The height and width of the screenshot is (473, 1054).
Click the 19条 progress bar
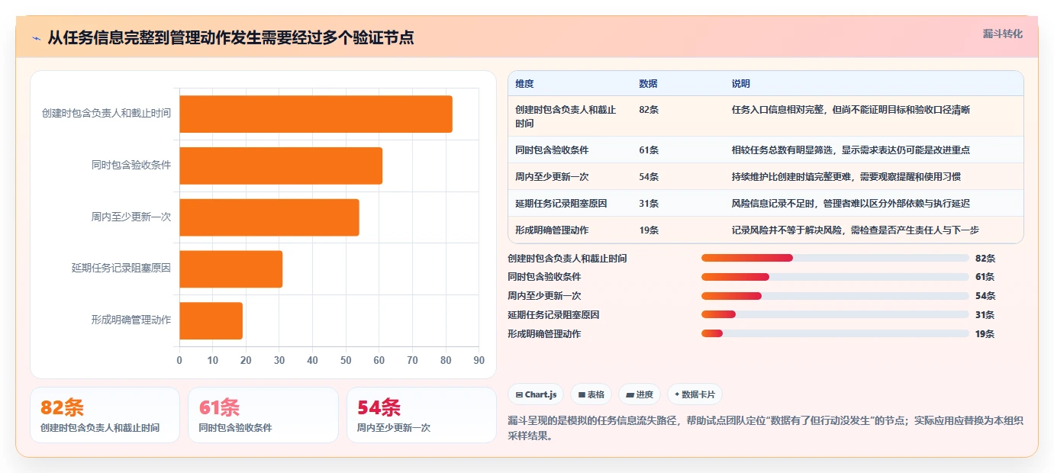tap(835, 333)
